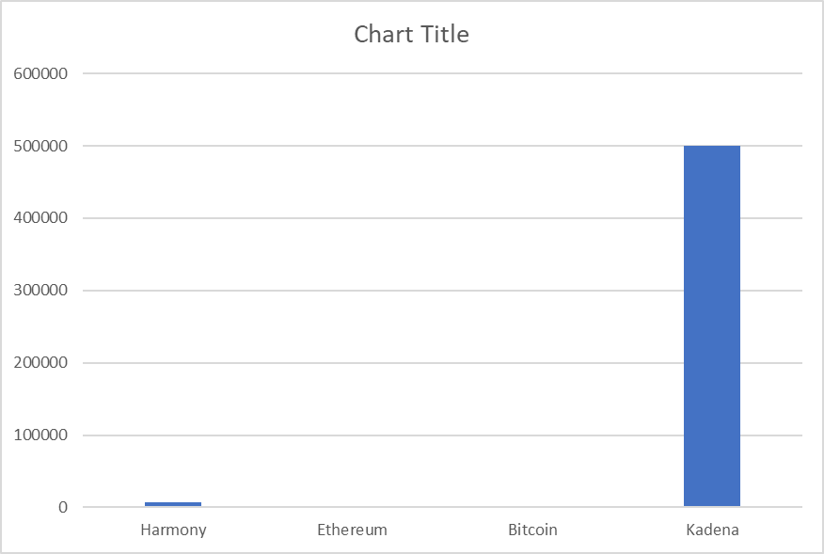Click the 400000 axis value
The width and height of the screenshot is (824, 554).
[42, 218]
